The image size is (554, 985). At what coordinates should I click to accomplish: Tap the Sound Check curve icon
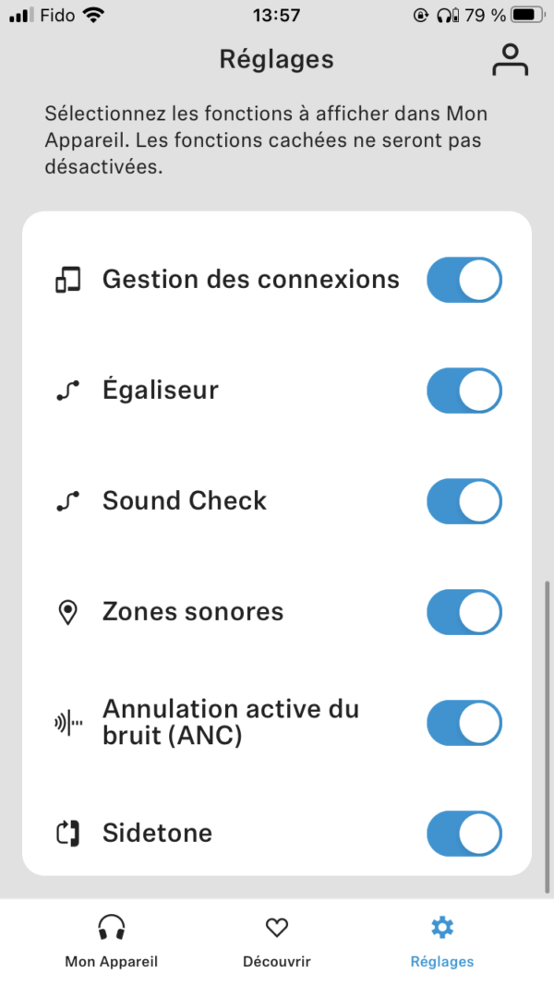click(x=67, y=501)
